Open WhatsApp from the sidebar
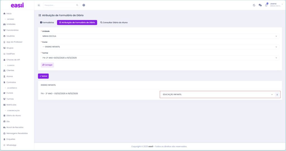Screen dimensions: 286x151 (11, 145)
